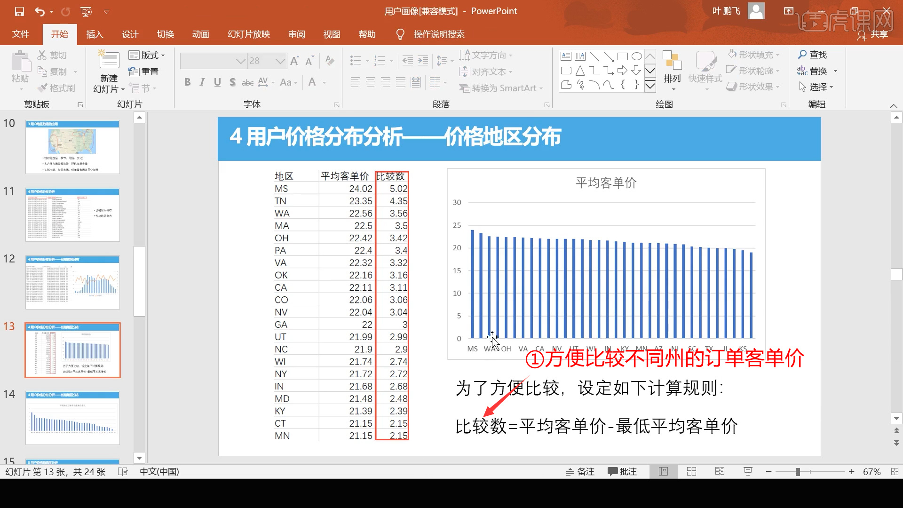This screenshot has height=508, width=903.
Task: Click the Share (共享) button
Action: tap(873, 35)
